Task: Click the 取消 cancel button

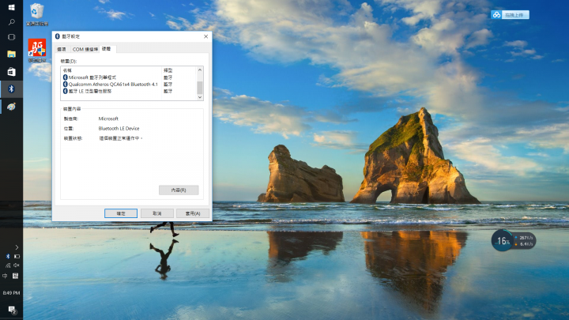Action: click(156, 213)
